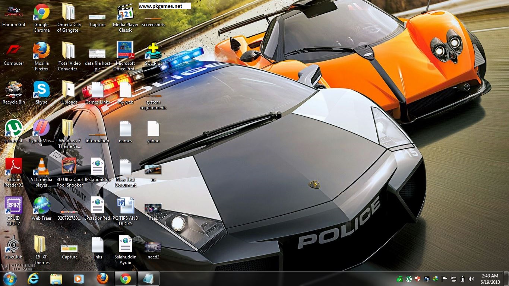Open Microsoft Office Professional step-by-step PDF

pos(126,57)
